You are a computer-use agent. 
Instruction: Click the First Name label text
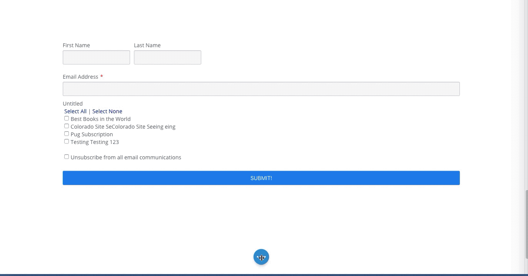pos(76,45)
